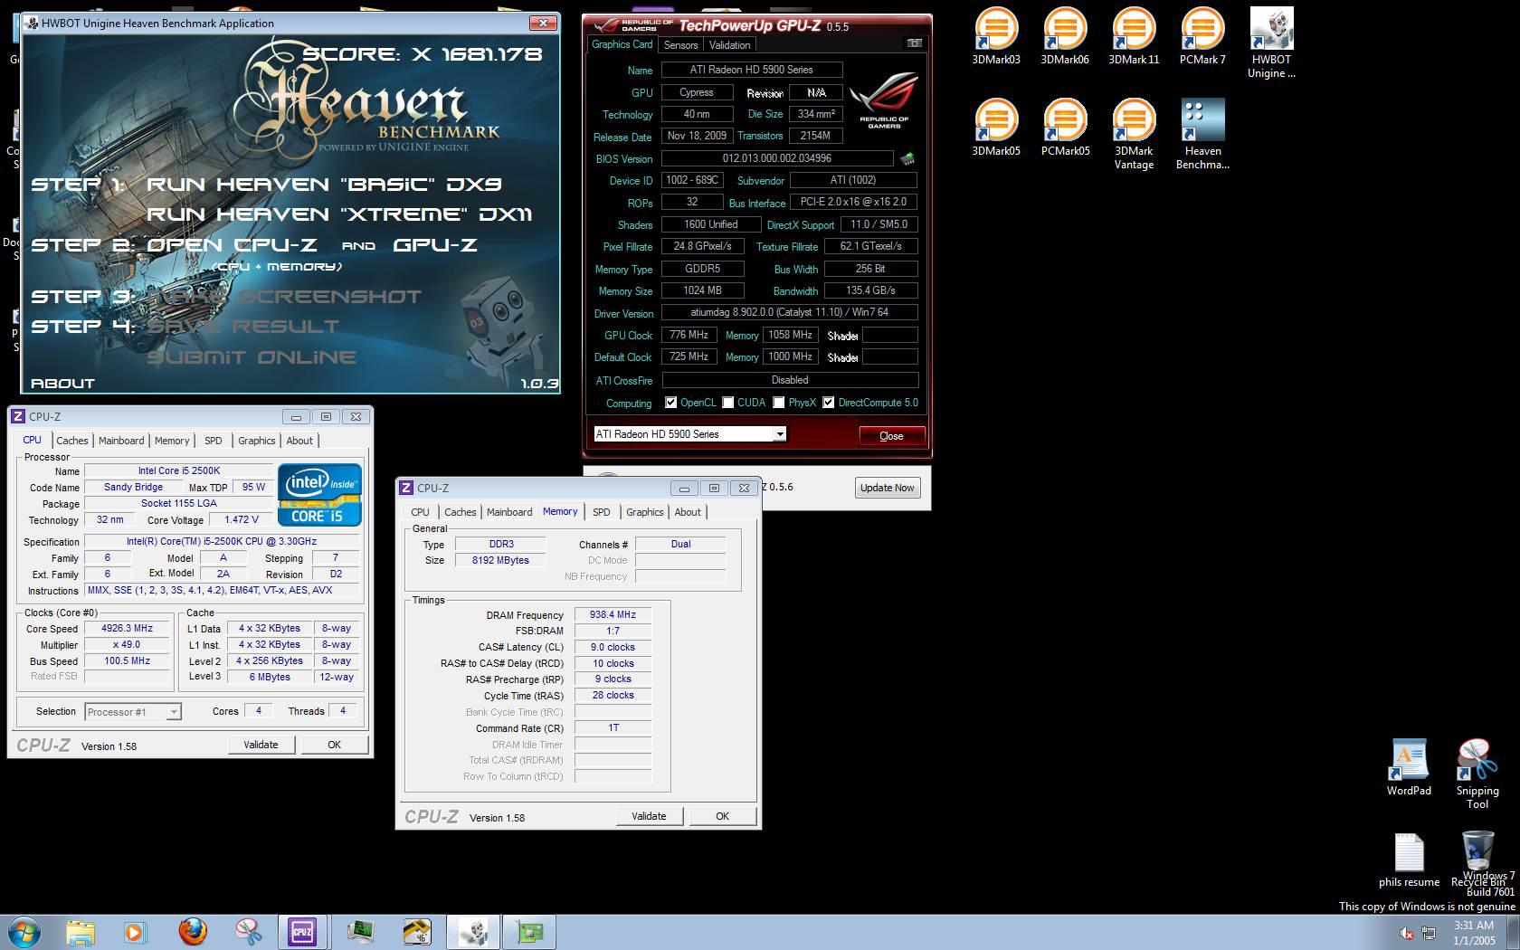
Task: Open the 3DMark03 desktop shortcut
Action: (x=996, y=36)
